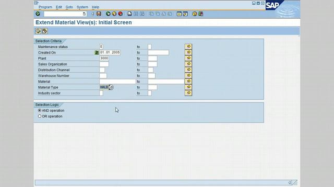Click the Plant 'to' field

153,58
